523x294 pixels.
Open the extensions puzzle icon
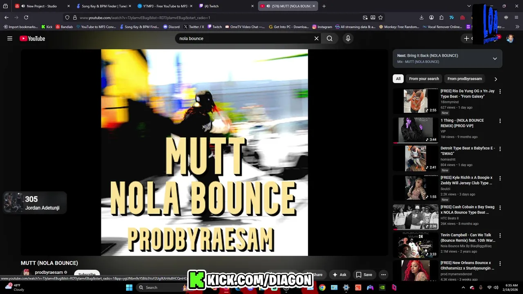click(x=441, y=18)
